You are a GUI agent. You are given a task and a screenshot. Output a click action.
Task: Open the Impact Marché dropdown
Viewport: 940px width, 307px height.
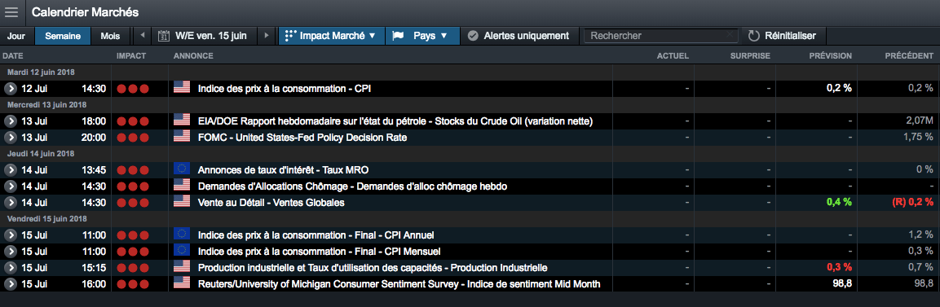pyautogui.click(x=332, y=36)
